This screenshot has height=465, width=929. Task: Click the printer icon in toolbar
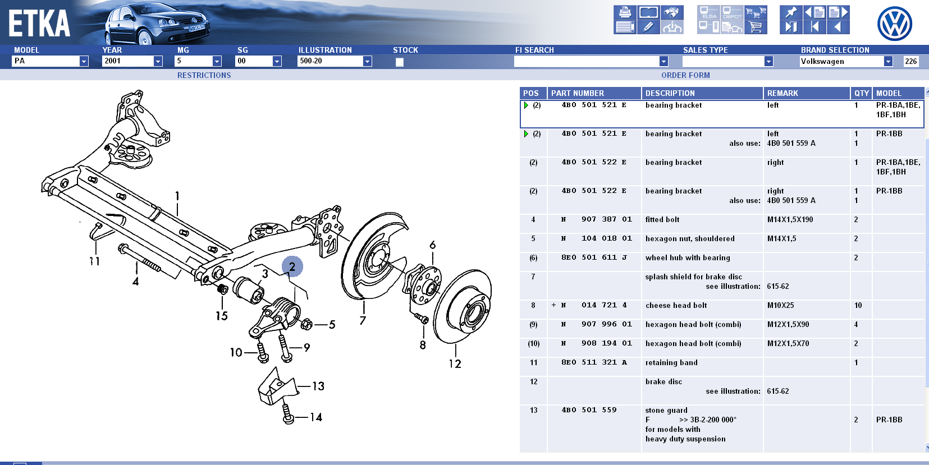[x=624, y=12]
